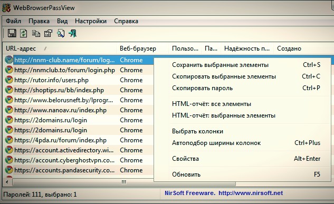Select the https://4pda.ru/forum/index.php row
Image resolution: width=334 pixels, height=204 pixels.
point(60,140)
